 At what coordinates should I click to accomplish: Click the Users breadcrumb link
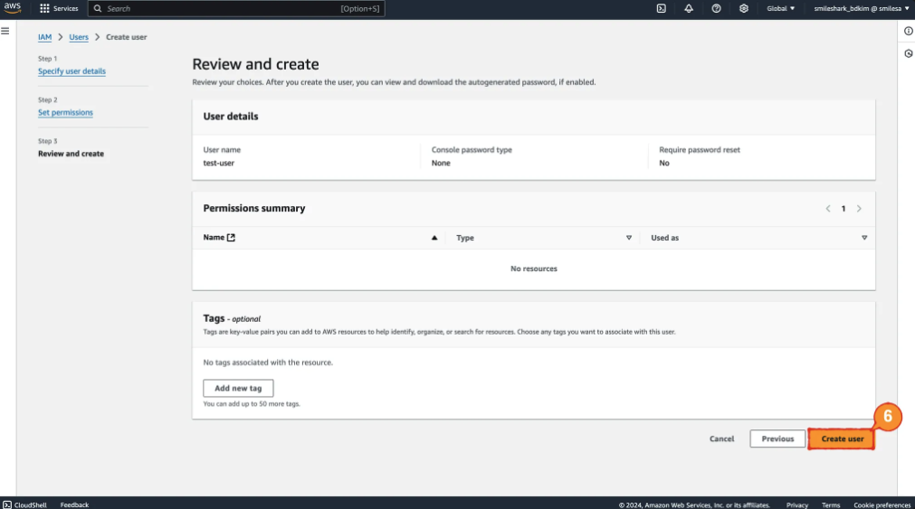pos(79,37)
